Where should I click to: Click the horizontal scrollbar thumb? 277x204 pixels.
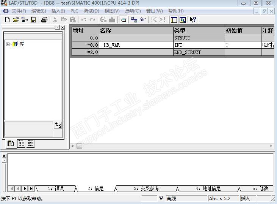coord(79,146)
